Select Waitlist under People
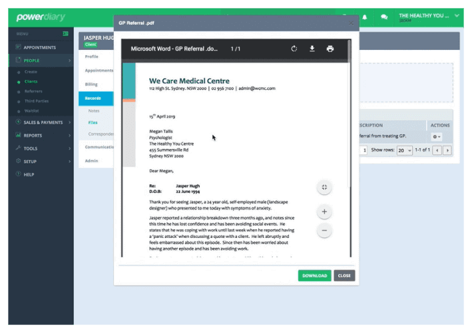The width and height of the screenshot is (472, 333). (x=31, y=110)
